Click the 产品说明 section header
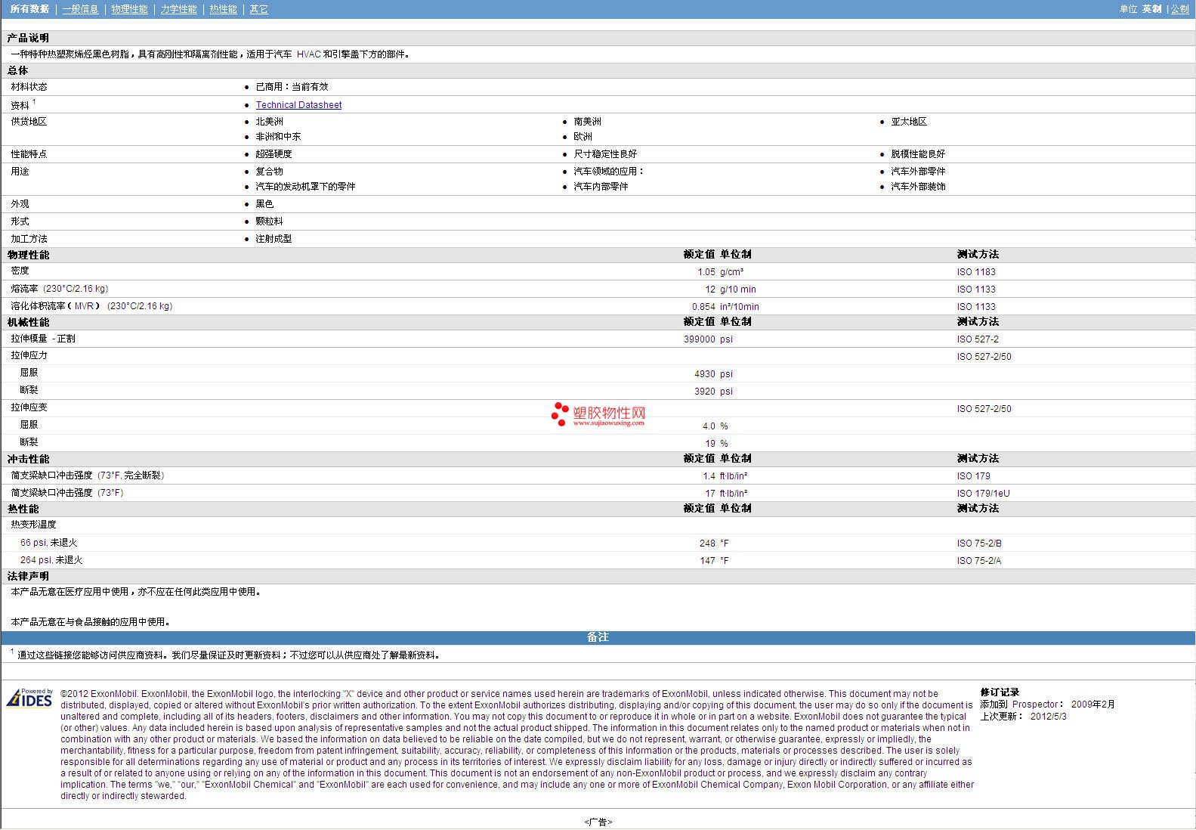The image size is (1196, 830). 28,38
